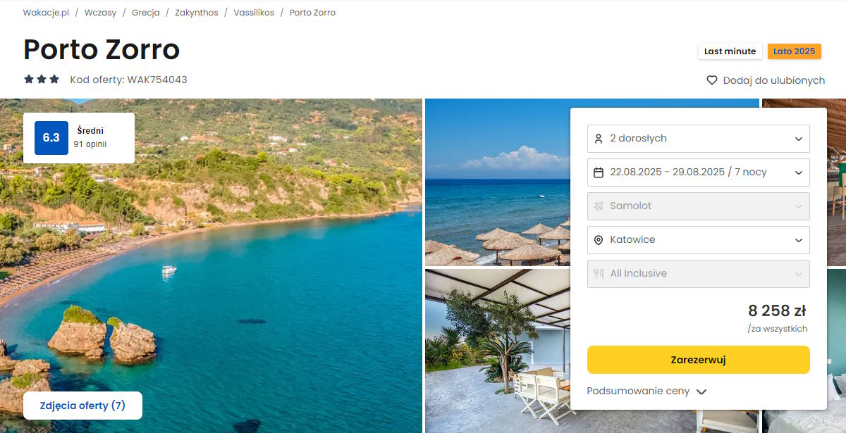Click the person icon in guests field
The width and height of the screenshot is (846, 433).
coord(599,139)
